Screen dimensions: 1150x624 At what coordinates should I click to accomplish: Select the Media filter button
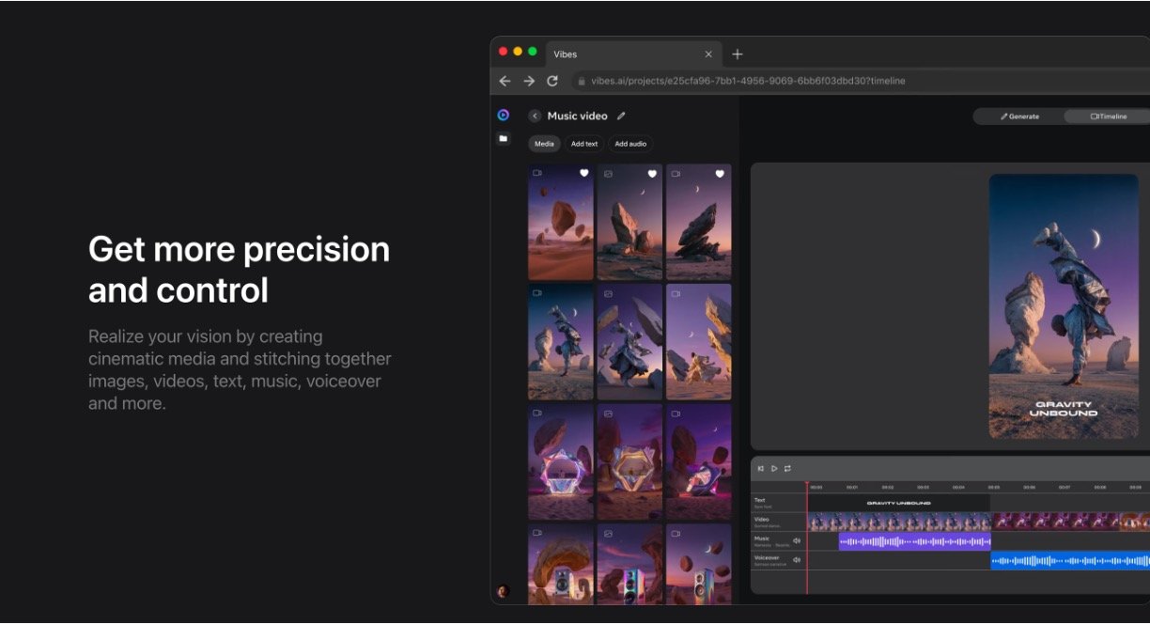pos(544,144)
